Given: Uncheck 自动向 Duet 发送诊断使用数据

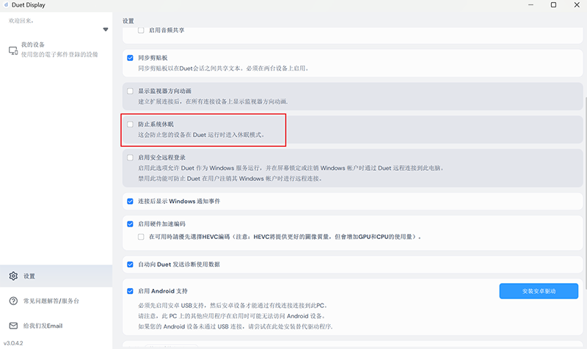Looking at the screenshot, I should click(130, 265).
